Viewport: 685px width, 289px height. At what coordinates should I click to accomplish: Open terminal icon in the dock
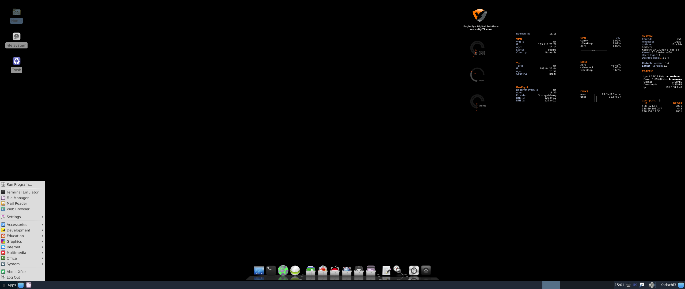271,270
